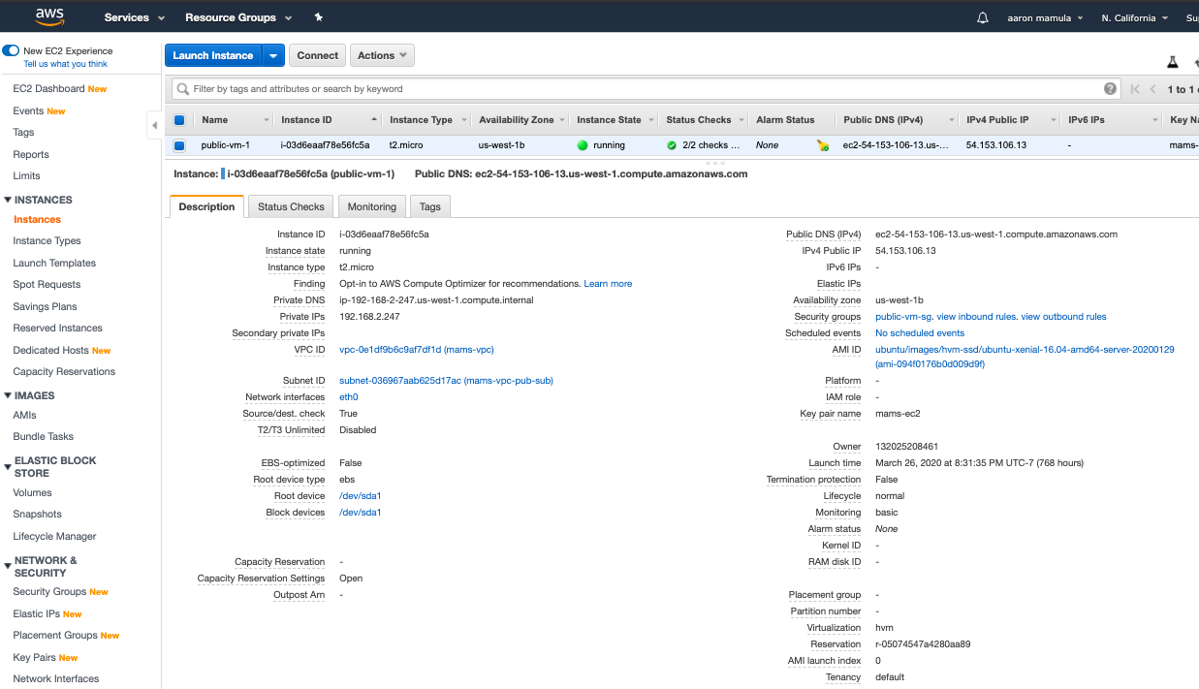This screenshot has width=1199, height=689.
Task: Open EC2 Dashboard in sidebar
Action: (x=49, y=89)
